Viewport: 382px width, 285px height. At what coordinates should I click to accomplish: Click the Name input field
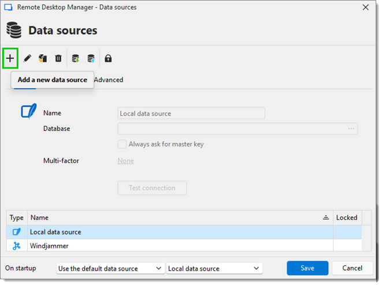tap(191, 113)
